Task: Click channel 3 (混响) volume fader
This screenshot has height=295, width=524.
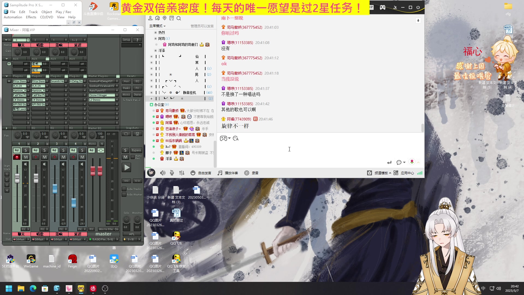Action: [55, 188]
